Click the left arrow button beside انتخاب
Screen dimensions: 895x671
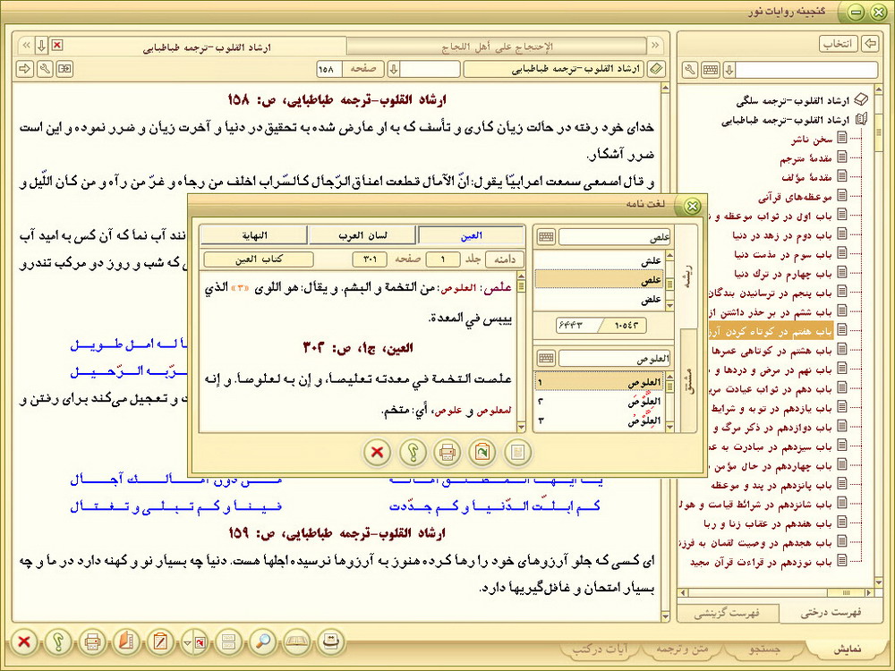pos(870,43)
